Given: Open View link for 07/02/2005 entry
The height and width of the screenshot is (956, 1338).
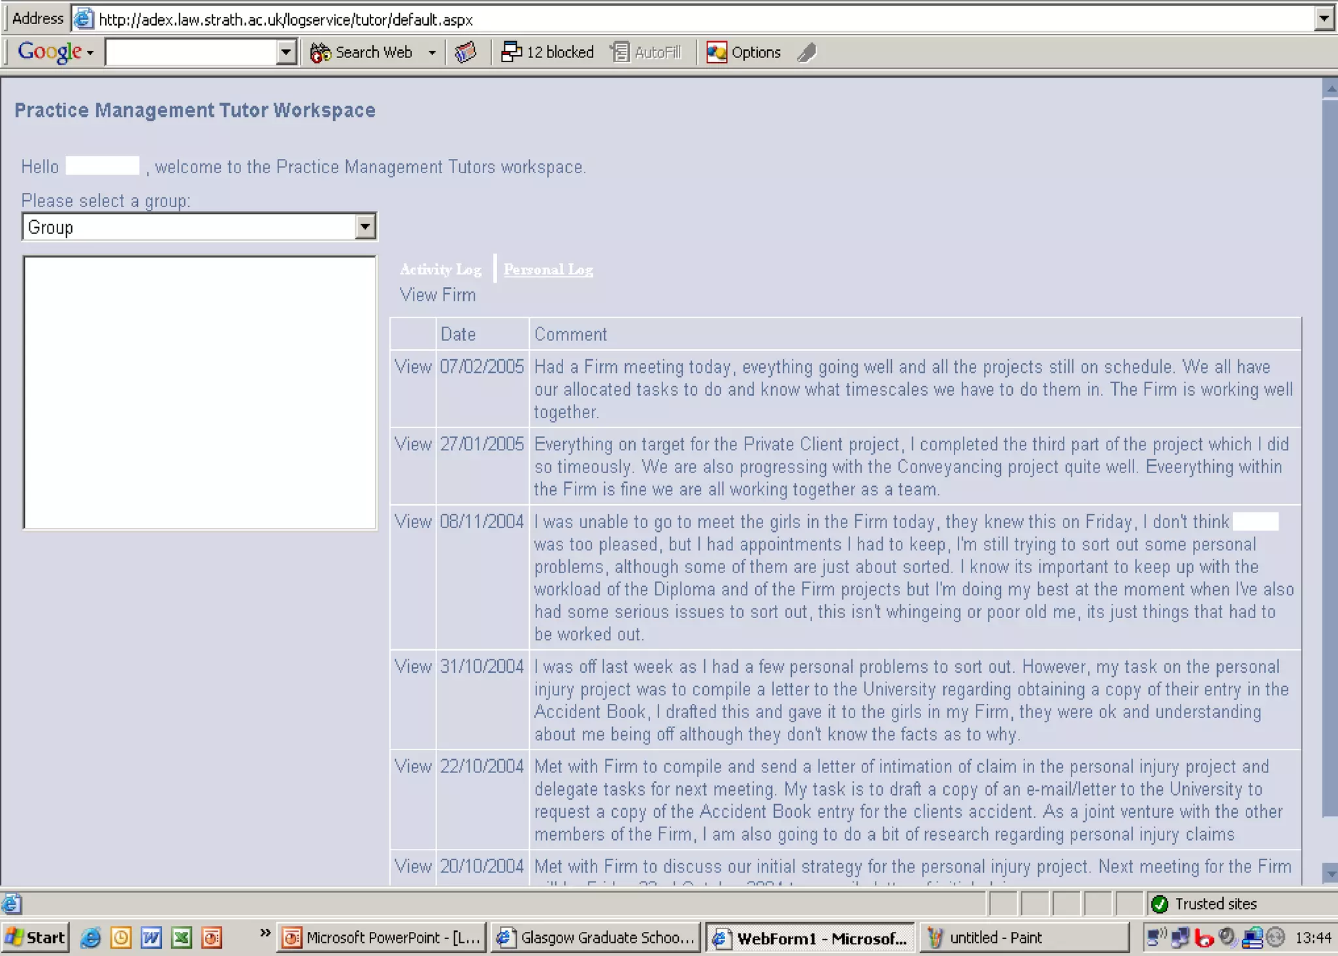Looking at the screenshot, I should click(413, 367).
